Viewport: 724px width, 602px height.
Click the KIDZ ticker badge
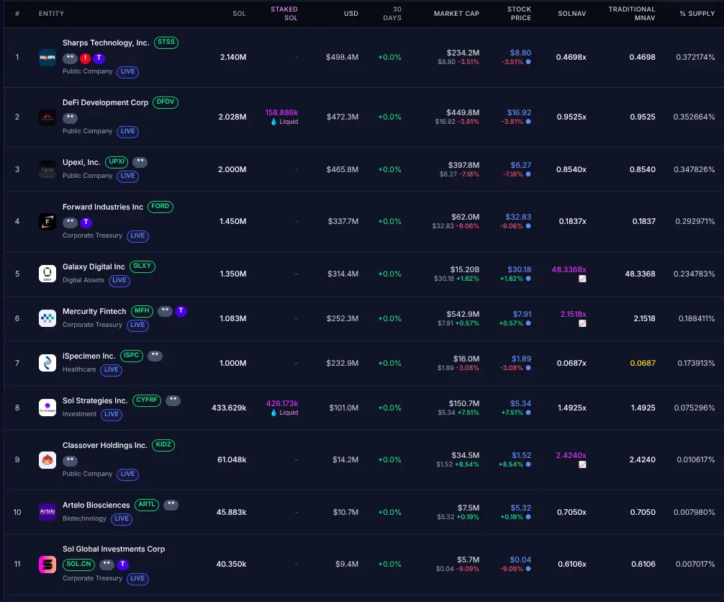click(163, 445)
